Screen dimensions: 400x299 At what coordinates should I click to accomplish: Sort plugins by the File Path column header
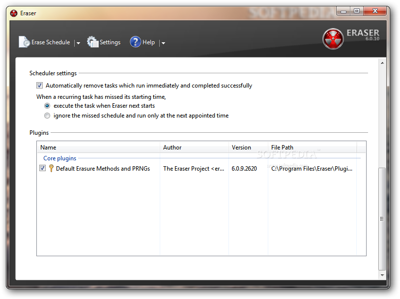pyautogui.click(x=312, y=148)
